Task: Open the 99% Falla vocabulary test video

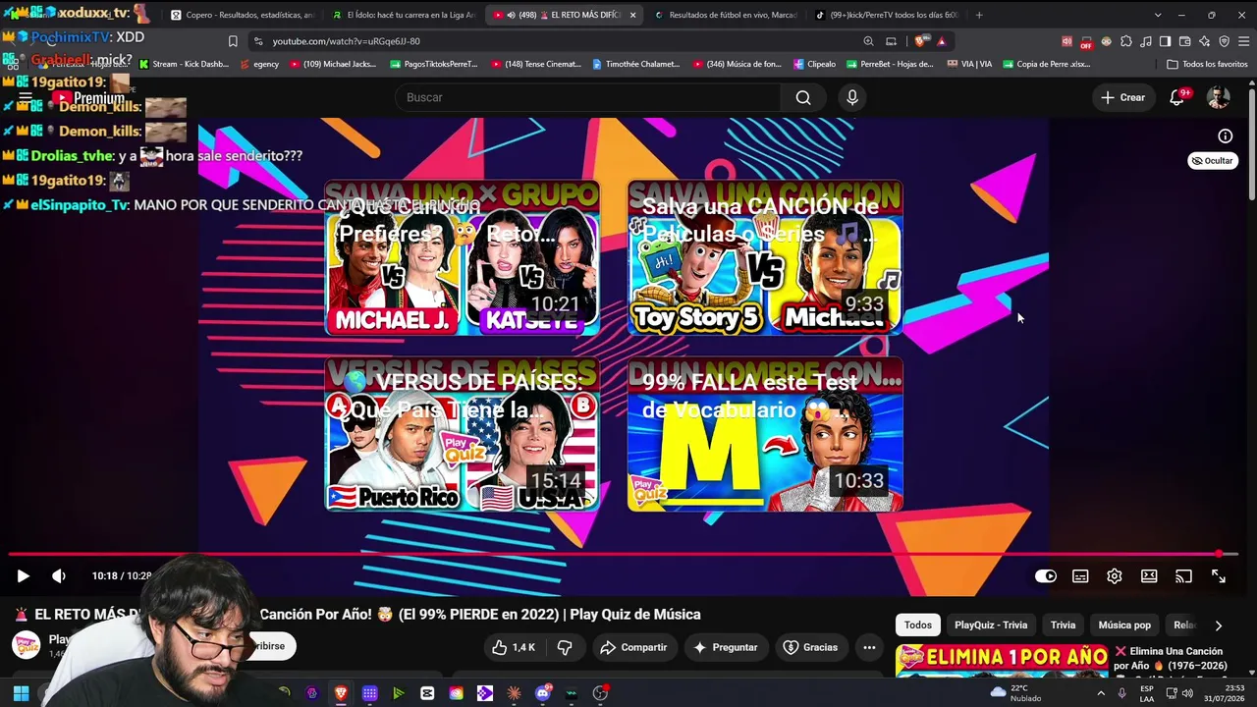Action: pos(765,434)
